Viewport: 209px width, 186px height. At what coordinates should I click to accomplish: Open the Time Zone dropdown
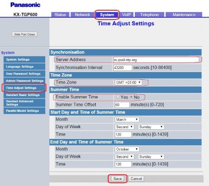(128, 83)
